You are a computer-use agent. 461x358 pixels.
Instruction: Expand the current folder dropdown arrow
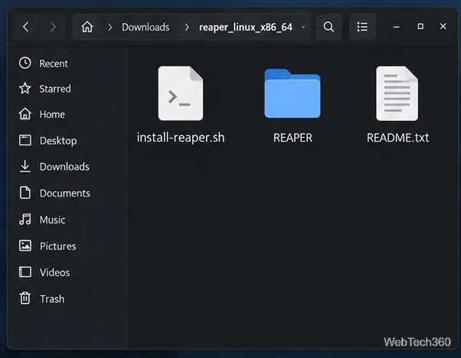pyautogui.click(x=303, y=27)
